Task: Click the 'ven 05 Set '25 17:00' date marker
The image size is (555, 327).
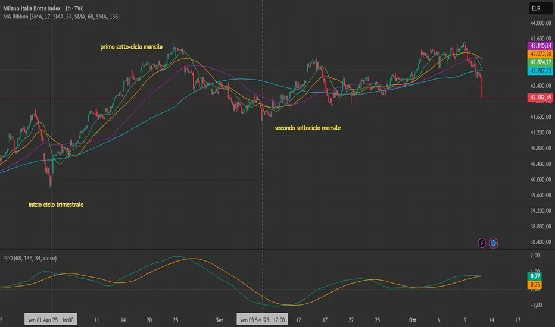Action: [x=262, y=320]
